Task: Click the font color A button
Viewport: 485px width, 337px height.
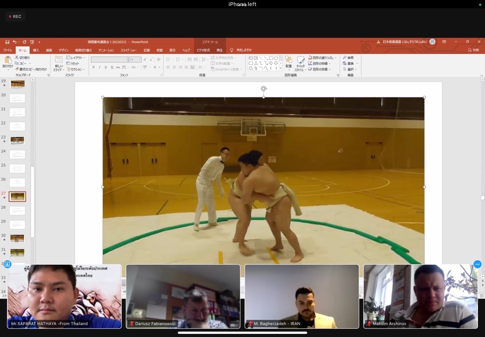Action: tap(155, 67)
